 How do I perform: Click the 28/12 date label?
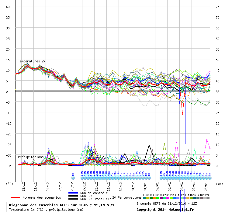pos(96,187)
